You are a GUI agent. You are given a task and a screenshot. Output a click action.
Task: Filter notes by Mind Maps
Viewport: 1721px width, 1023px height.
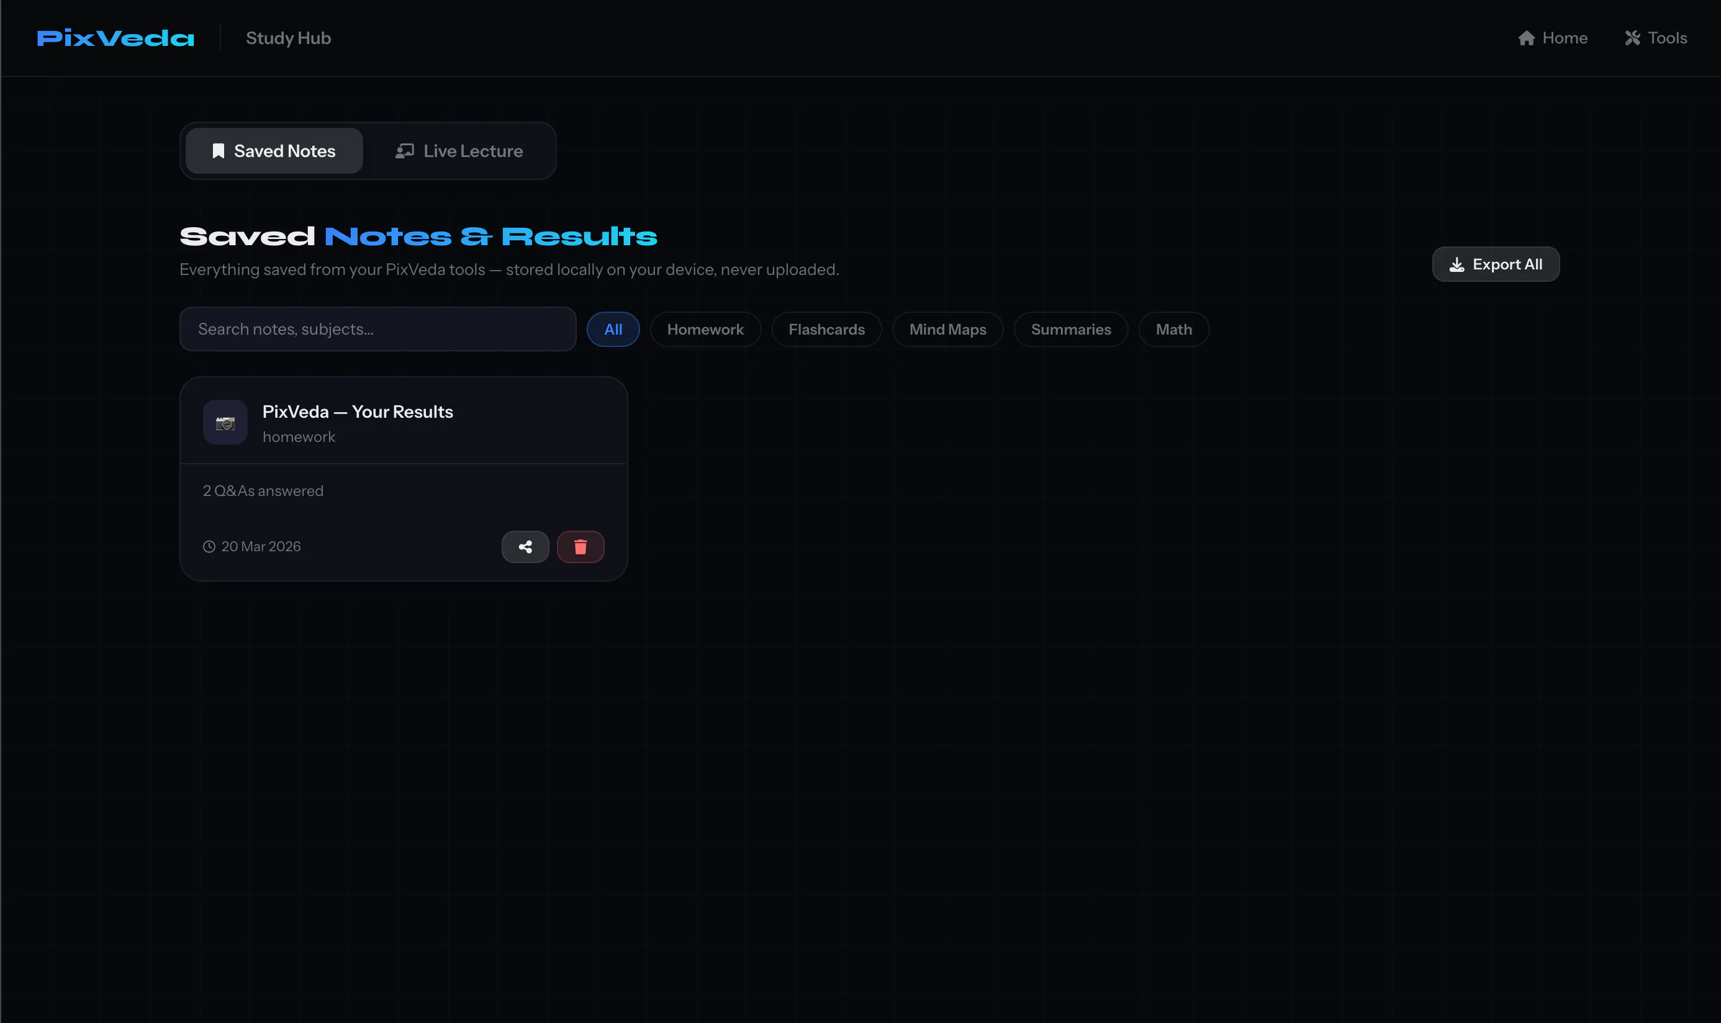[x=947, y=330]
